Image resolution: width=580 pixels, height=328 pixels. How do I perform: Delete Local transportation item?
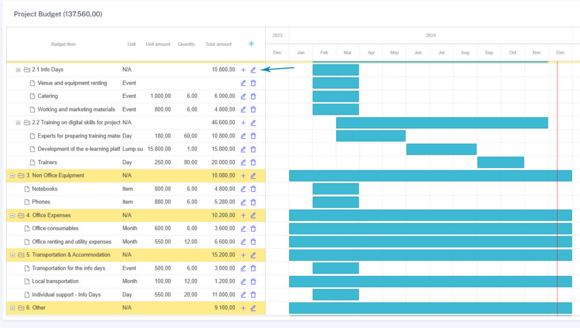click(x=253, y=282)
